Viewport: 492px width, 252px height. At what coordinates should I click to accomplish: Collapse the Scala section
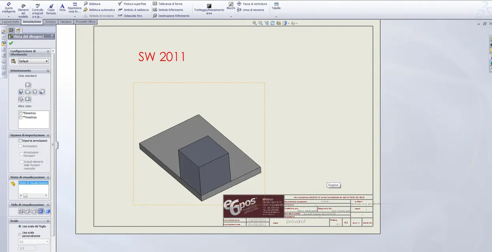[48, 221]
